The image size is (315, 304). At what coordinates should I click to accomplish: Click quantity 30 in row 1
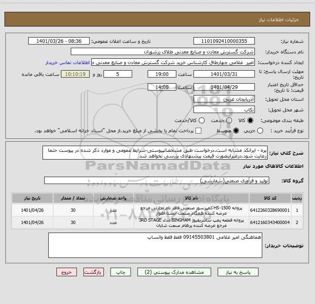coord(73,210)
